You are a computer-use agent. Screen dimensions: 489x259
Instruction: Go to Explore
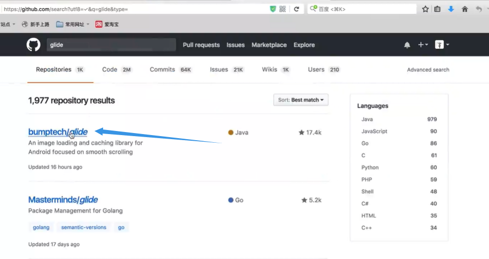click(304, 45)
